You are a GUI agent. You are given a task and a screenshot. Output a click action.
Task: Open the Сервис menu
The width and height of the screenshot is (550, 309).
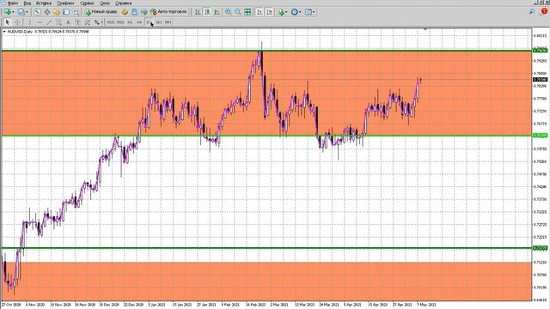pyautogui.click(x=87, y=3)
